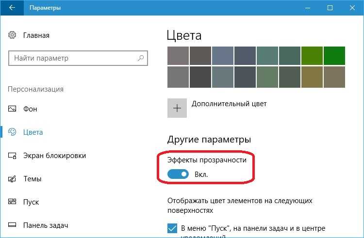Pick the sixth swatch in bottom color row
Image resolution: width=364 pixels, height=238 pixels.
tap(289, 77)
